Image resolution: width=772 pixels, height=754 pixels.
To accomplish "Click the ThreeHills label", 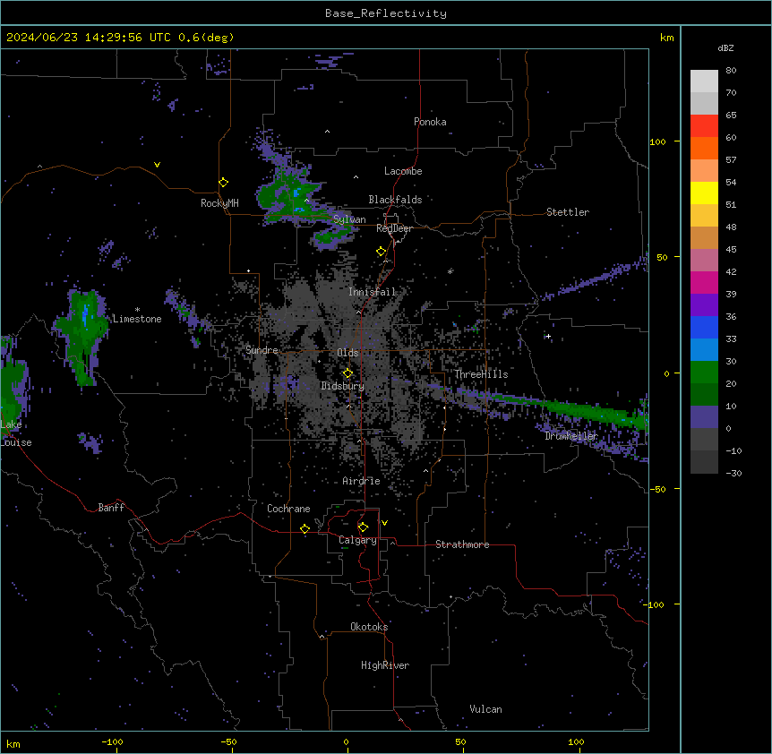I will pos(481,374).
